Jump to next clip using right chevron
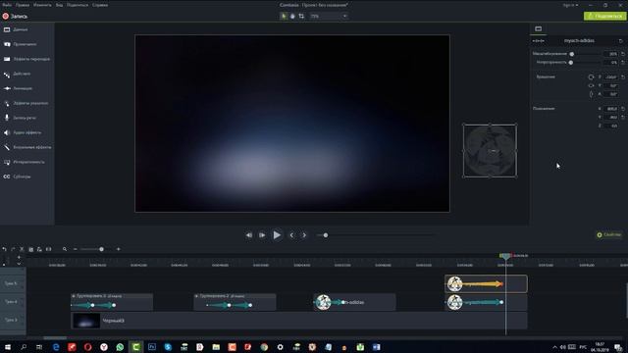This screenshot has width=628, height=353. 304,235
